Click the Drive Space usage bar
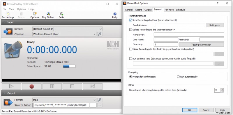This screenshot has width=233, height=115. pos(69,67)
